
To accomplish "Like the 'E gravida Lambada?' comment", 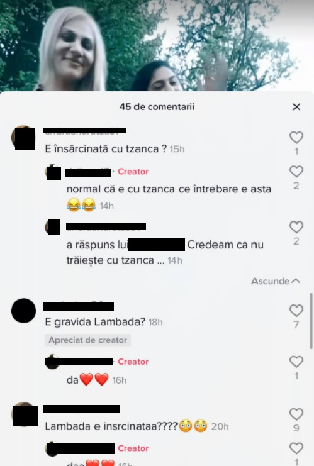I will pos(296,311).
